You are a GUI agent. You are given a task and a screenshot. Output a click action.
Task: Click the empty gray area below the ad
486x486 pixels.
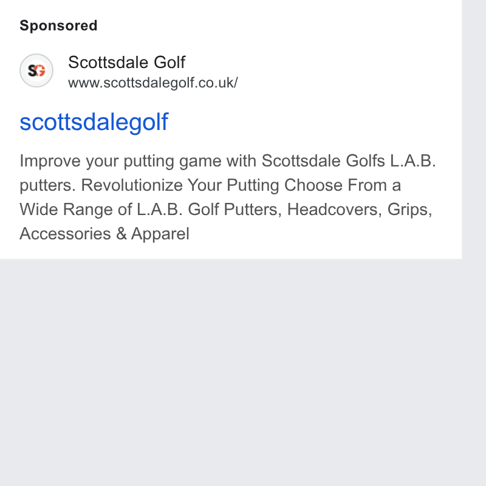click(x=231, y=372)
